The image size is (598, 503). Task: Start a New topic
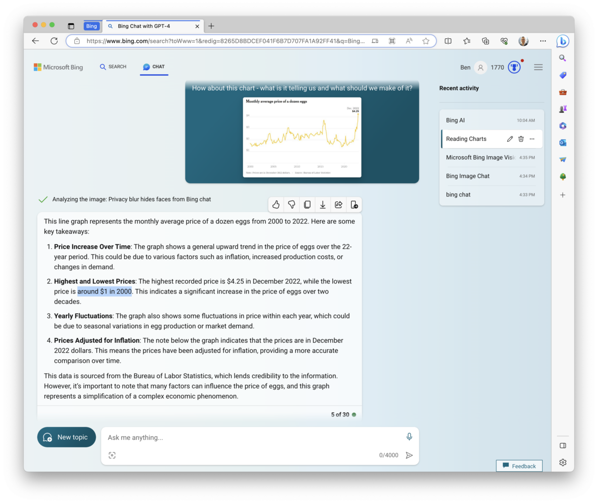[x=66, y=437]
